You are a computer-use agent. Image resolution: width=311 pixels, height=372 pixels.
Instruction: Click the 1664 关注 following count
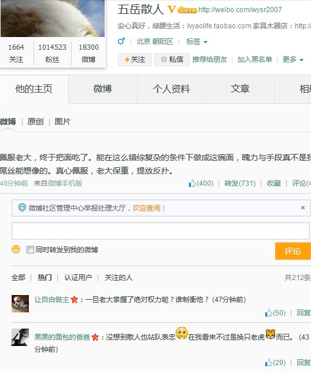[16, 53]
